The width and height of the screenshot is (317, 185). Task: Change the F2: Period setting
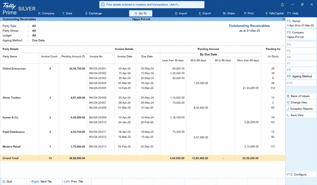click(x=301, y=23)
